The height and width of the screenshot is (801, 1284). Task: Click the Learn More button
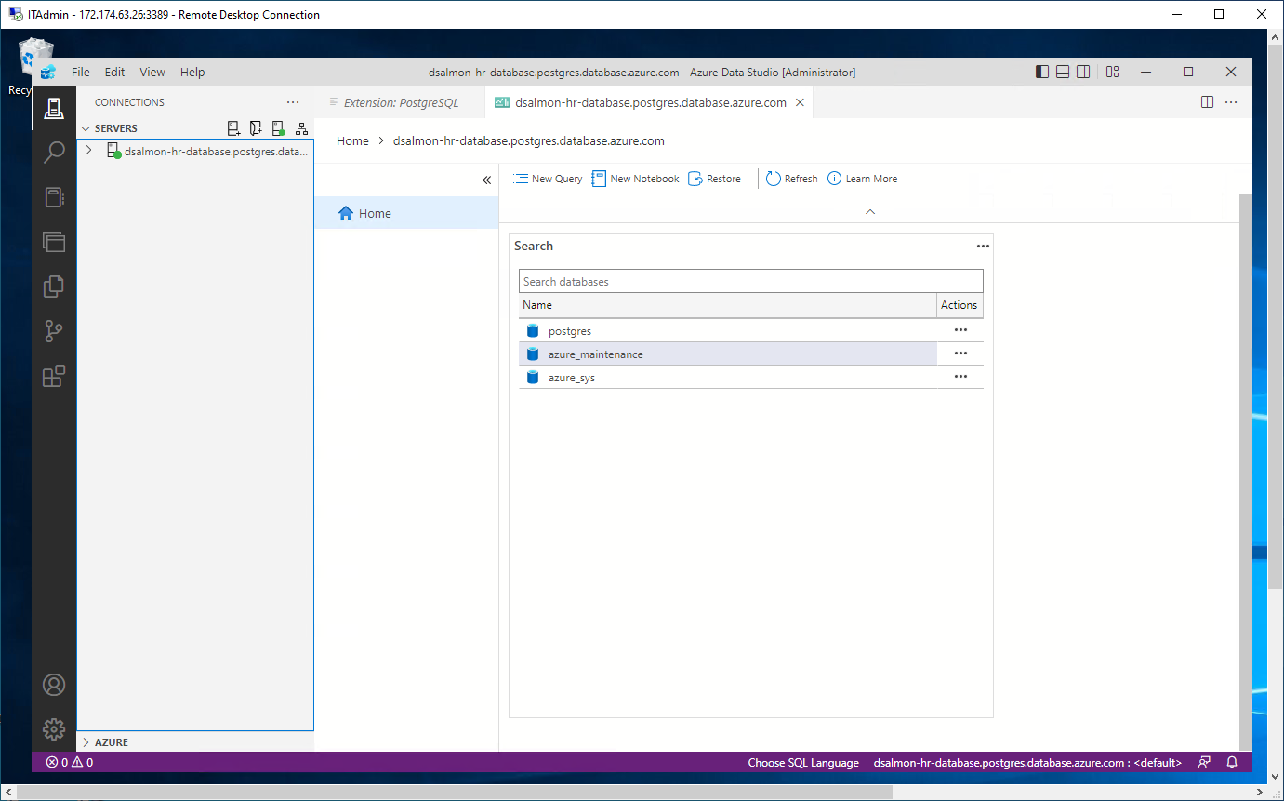coord(863,179)
